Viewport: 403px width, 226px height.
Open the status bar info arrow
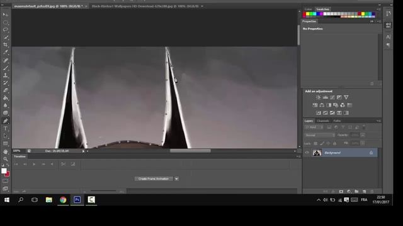83,151
